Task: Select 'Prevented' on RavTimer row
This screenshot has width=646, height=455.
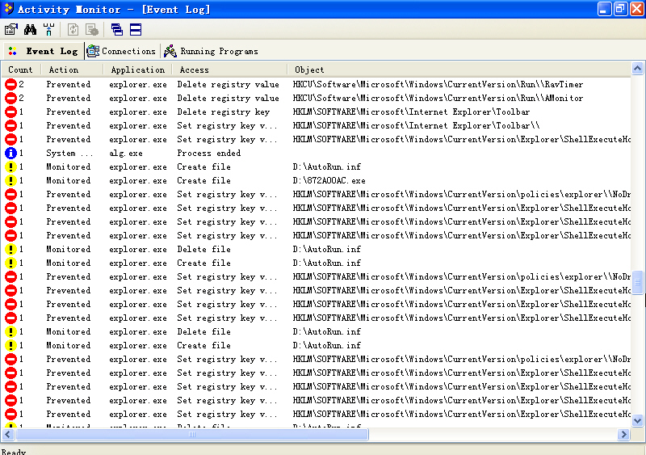Action: click(69, 84)
